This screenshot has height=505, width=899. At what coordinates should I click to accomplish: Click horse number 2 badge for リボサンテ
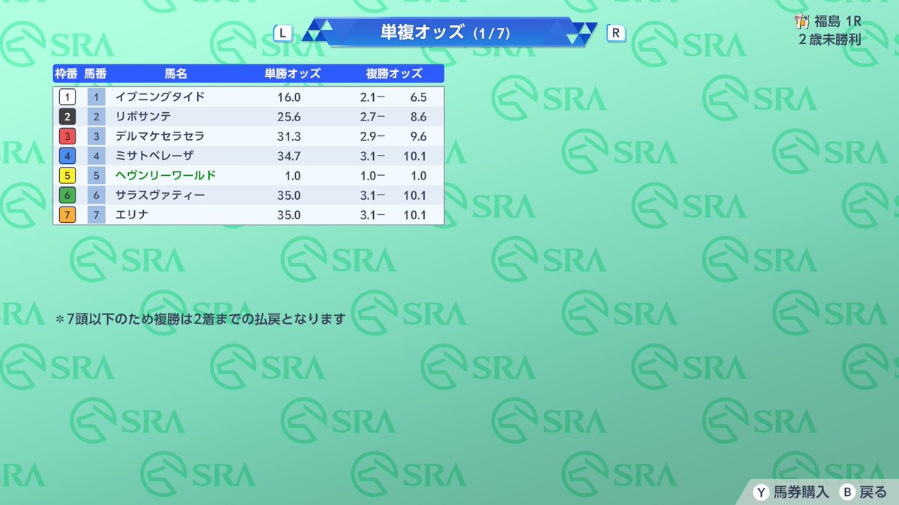point(97,117)
